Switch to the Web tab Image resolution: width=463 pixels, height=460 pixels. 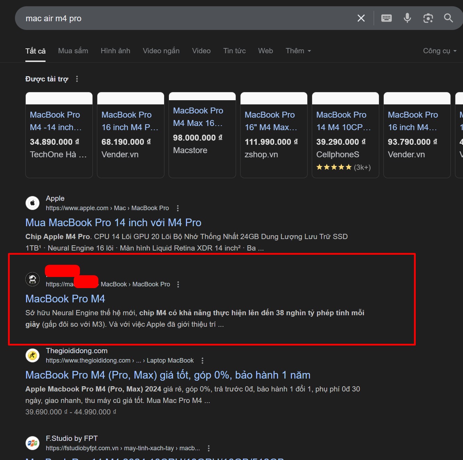point(266,51)
